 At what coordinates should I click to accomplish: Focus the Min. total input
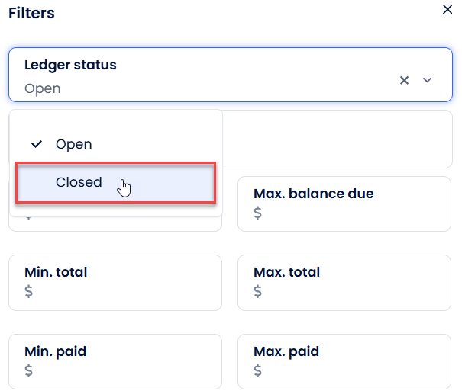pos(115,282)
